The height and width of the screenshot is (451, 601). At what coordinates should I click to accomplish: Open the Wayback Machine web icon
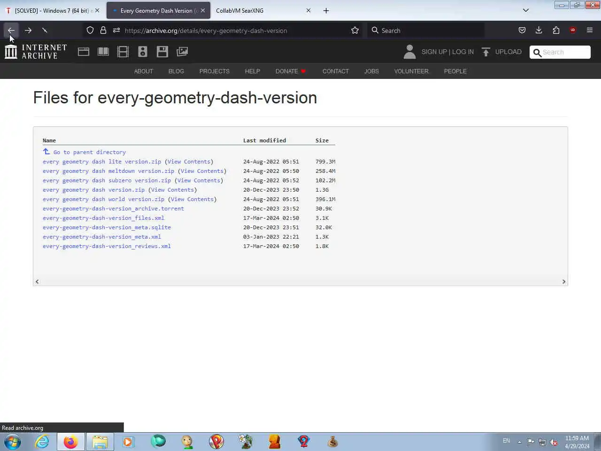(x=84, y=52)
